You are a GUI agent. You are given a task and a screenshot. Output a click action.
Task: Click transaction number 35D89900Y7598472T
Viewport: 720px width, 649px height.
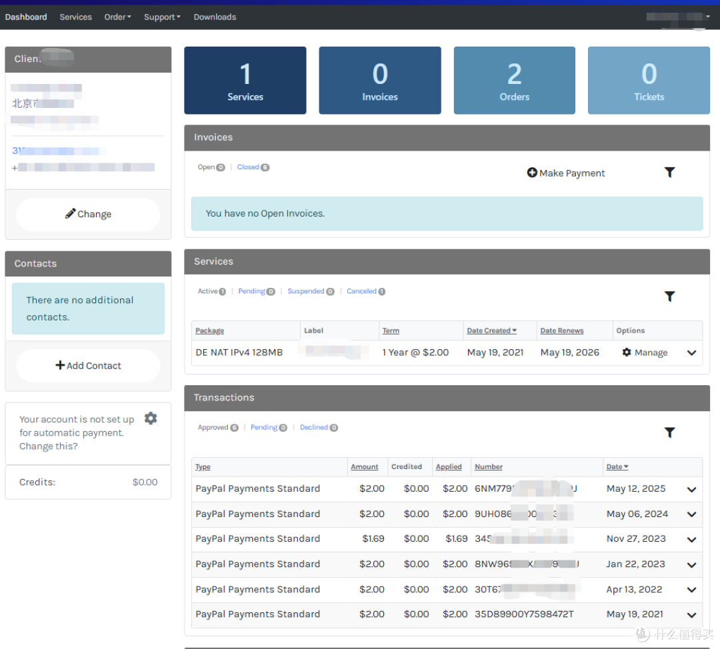525,614
